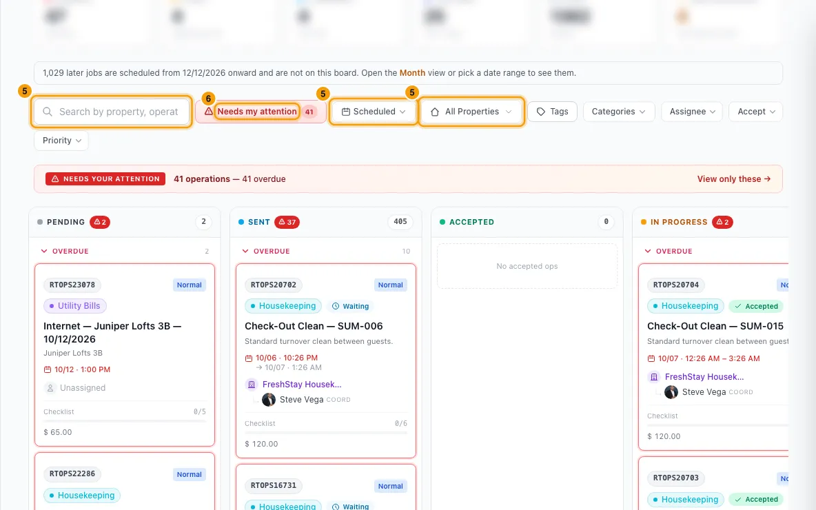Open card RTOPS23078 ID chip
816x510 pixels.
coord(72,285)
